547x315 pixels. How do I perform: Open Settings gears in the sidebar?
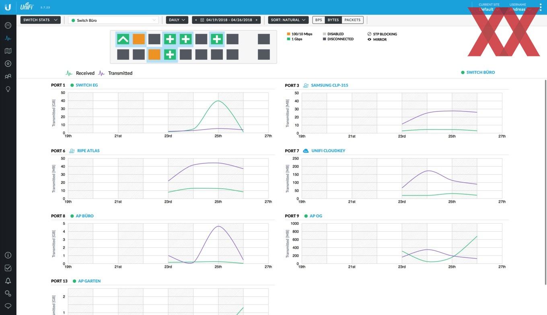(8, 293)
